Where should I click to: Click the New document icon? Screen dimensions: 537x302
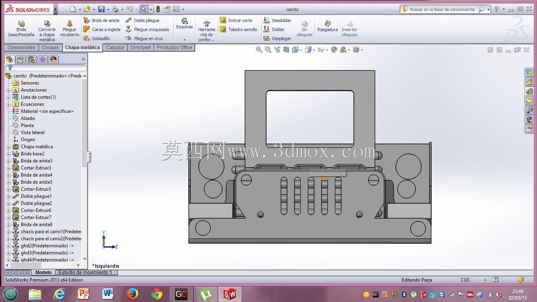pyautogui.click(x=73, y=9)
